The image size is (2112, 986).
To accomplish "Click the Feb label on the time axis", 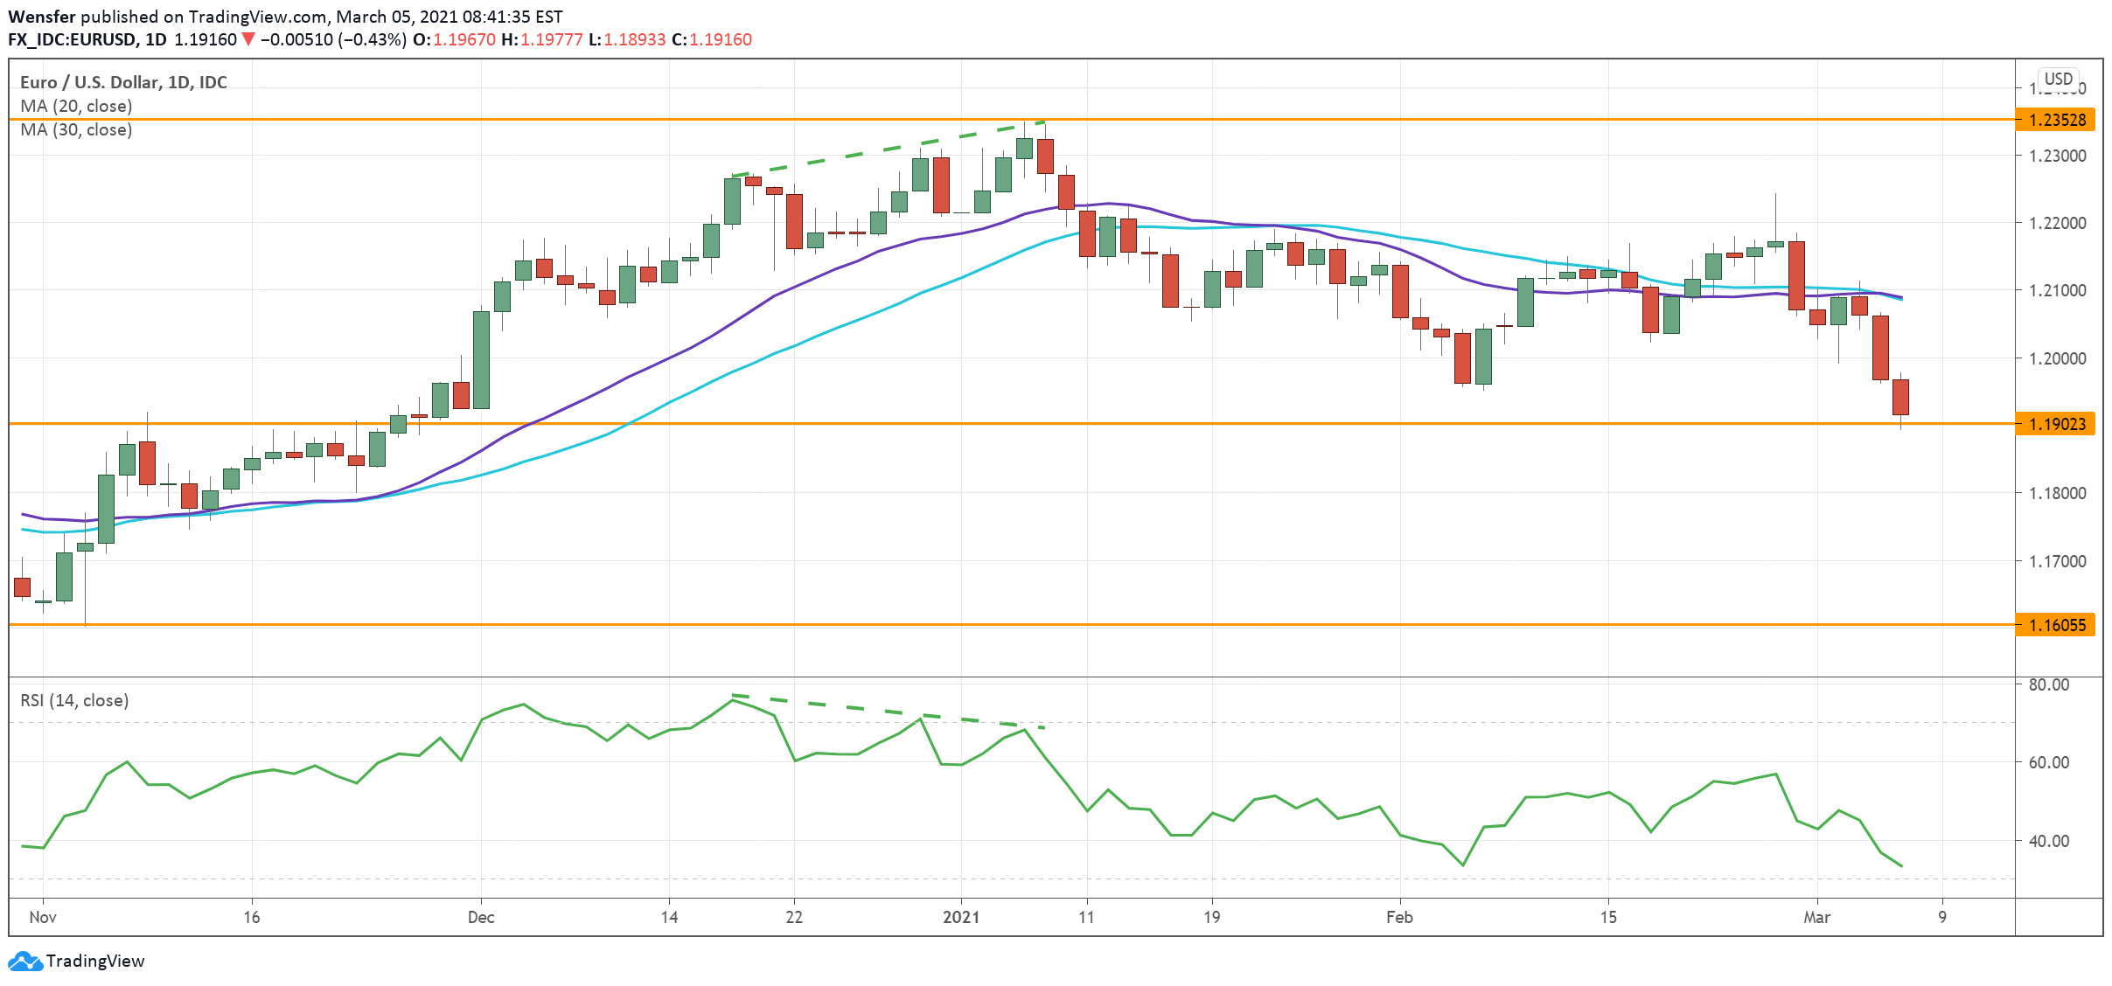I will coord(1399,917).
